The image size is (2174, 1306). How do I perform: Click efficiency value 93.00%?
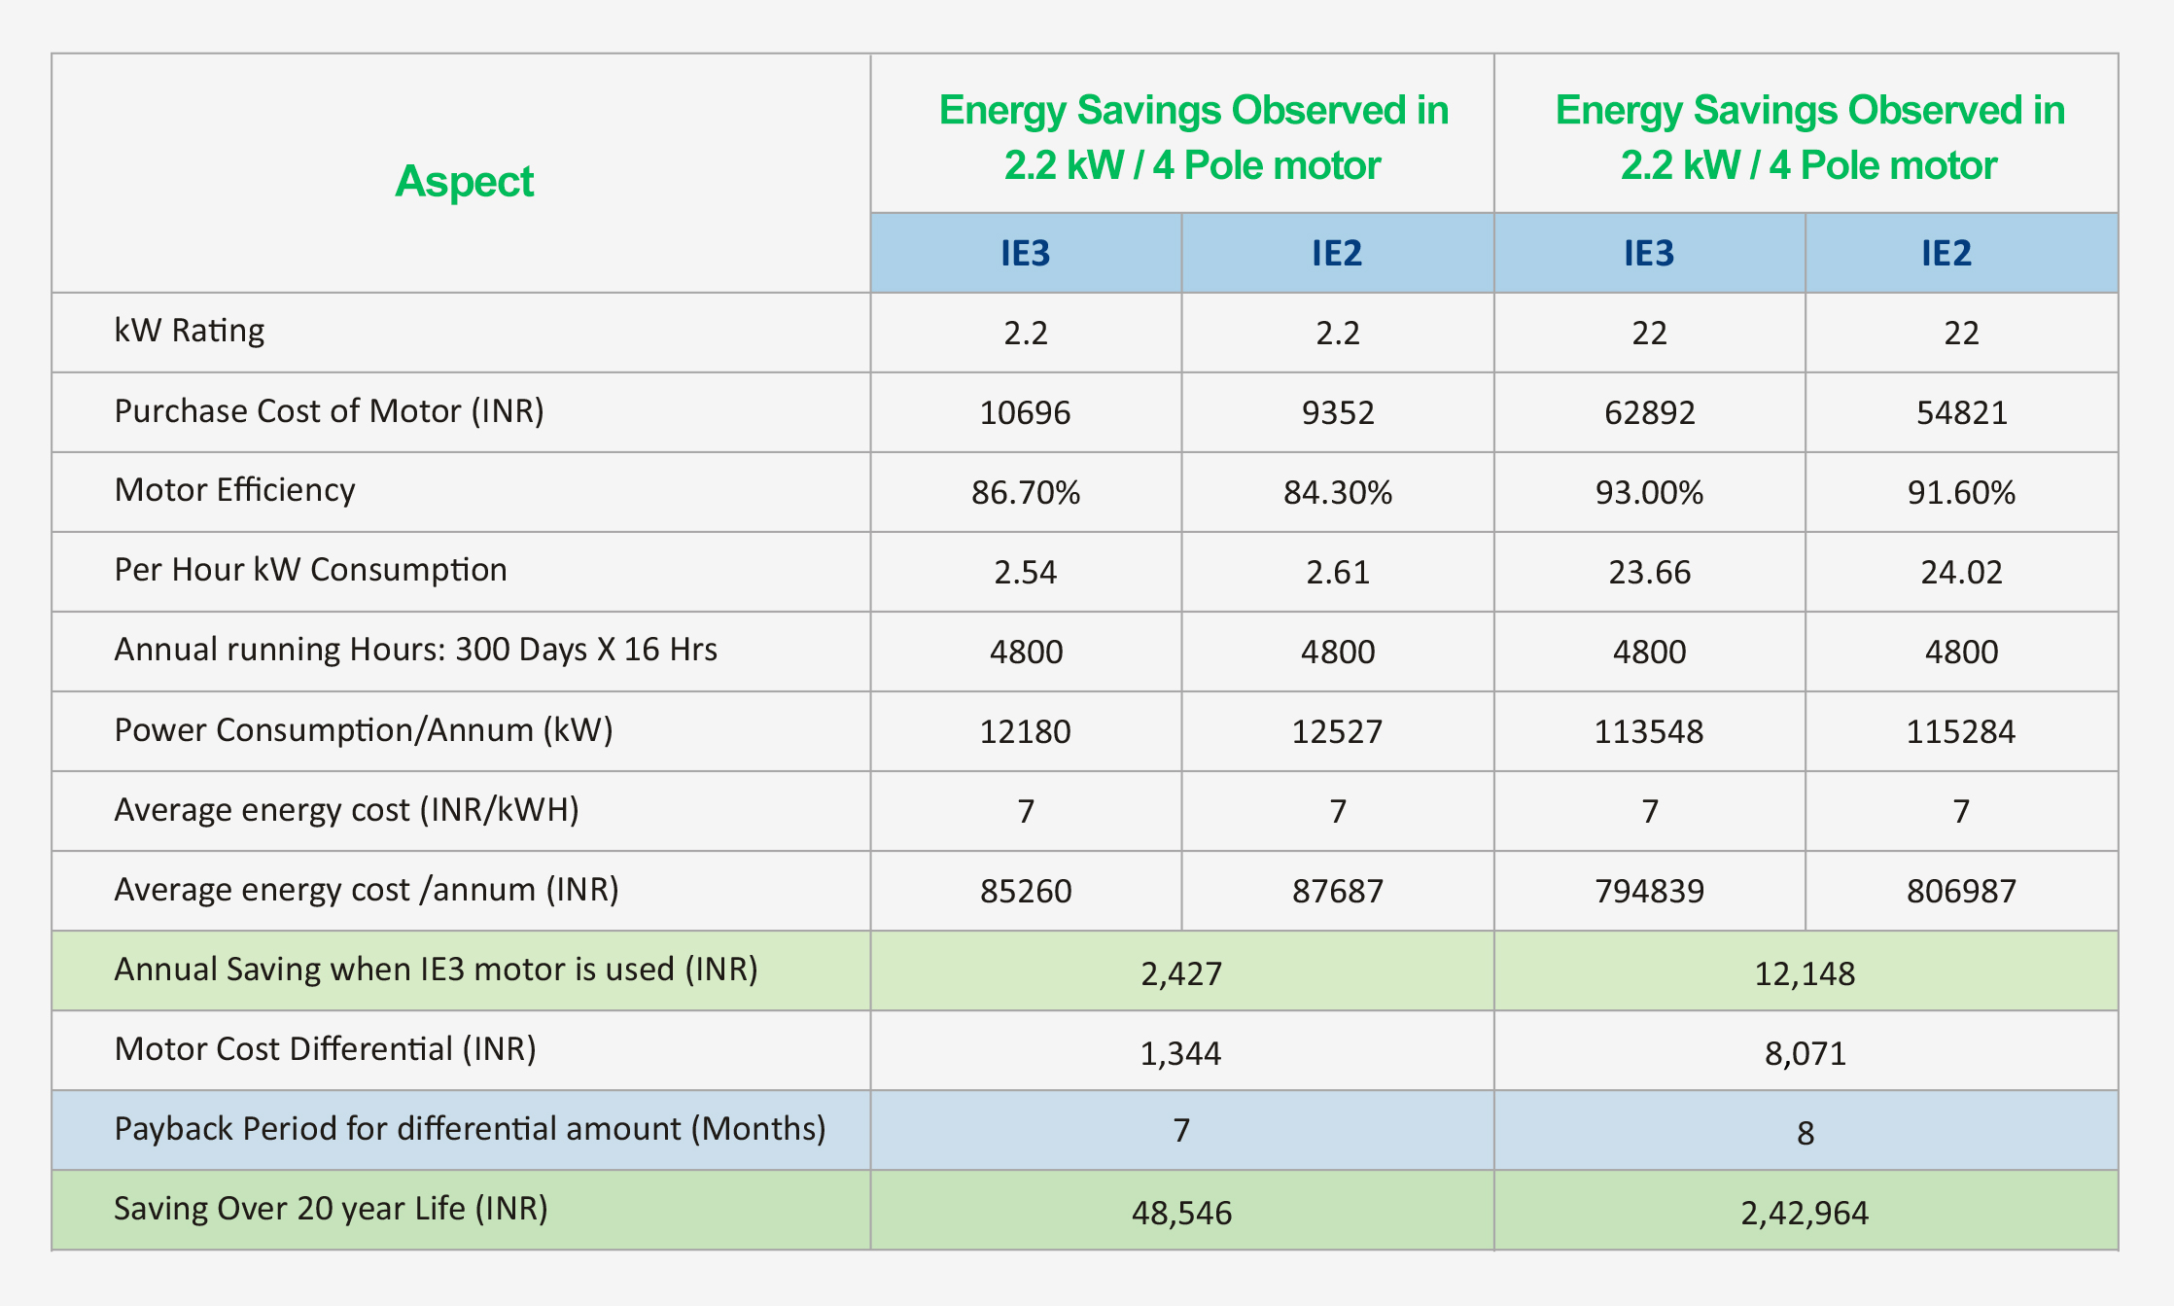point(1650,493)
